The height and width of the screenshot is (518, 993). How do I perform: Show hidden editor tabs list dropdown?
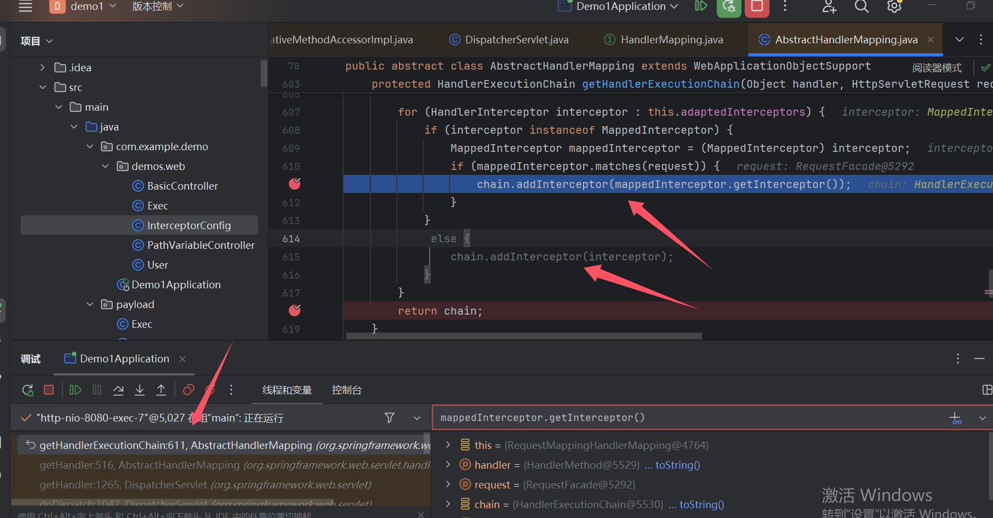(959, 39)
